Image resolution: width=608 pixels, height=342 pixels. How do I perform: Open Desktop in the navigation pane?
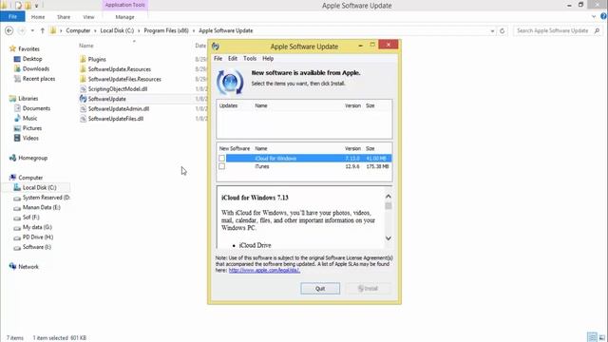(32, 59)
